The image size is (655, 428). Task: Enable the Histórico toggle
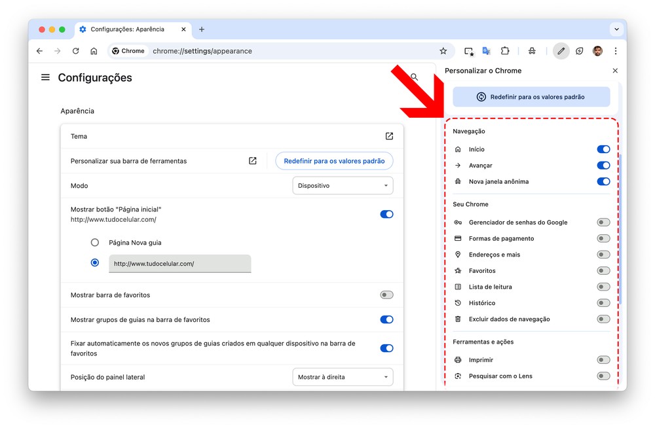[x=603, y=303]
